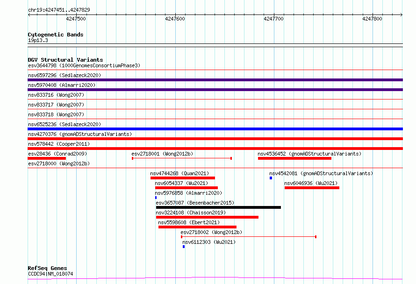Viewport: 416px width, 284px height.
Task: Click the esv2718002 (Wong2012b) label
Action: pyautogui.click(x=211, y=232)
